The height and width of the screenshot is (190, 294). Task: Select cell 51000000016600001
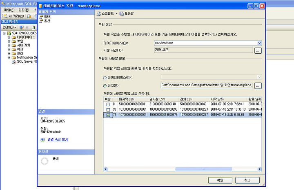click(132, 104)
